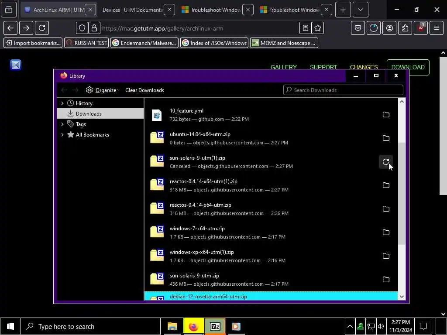Expand the All Bookmarks tree item
This screenshot has height=335, width=447.
pos(62,135)
